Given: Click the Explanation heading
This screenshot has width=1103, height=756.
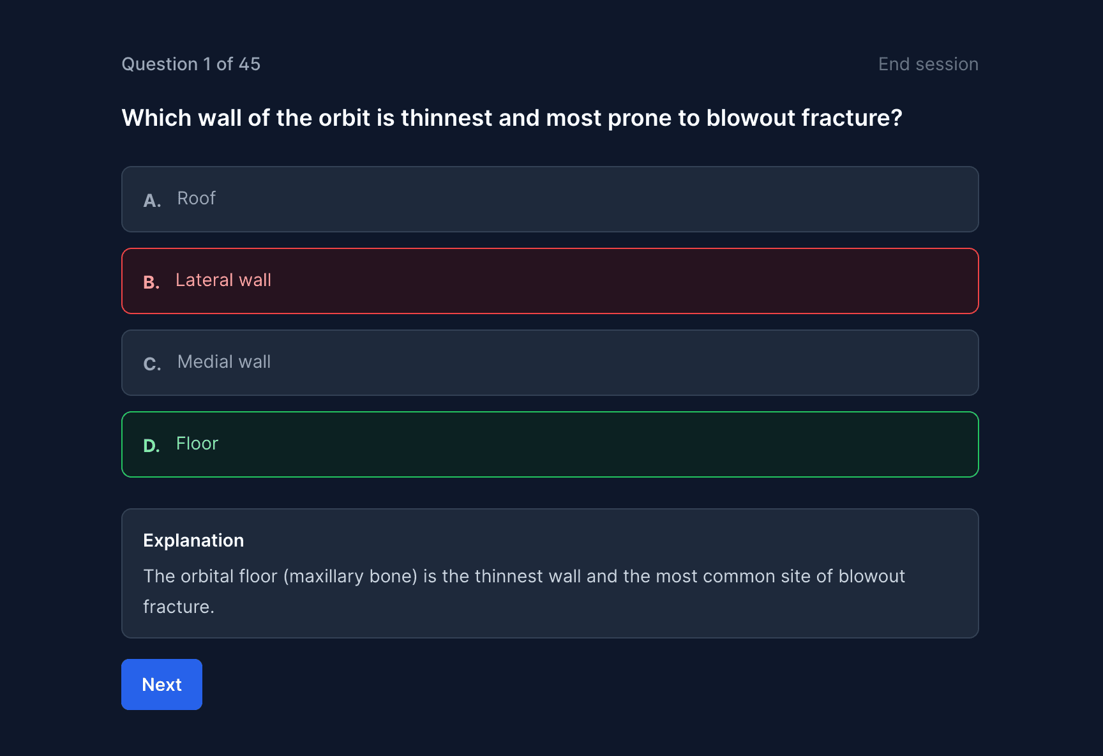Looking at the screenshot, I should [x=193, y=541].
